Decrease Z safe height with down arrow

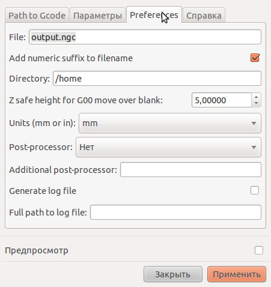256,103
